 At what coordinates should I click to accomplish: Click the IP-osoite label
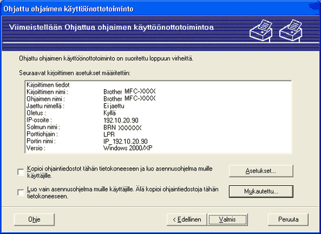[39, 120]
